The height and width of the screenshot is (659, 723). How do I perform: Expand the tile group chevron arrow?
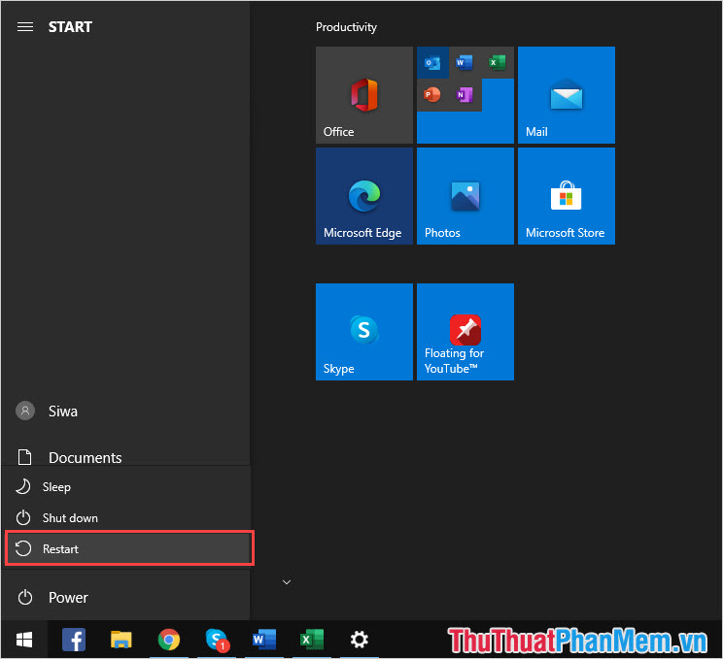[287, 582]
